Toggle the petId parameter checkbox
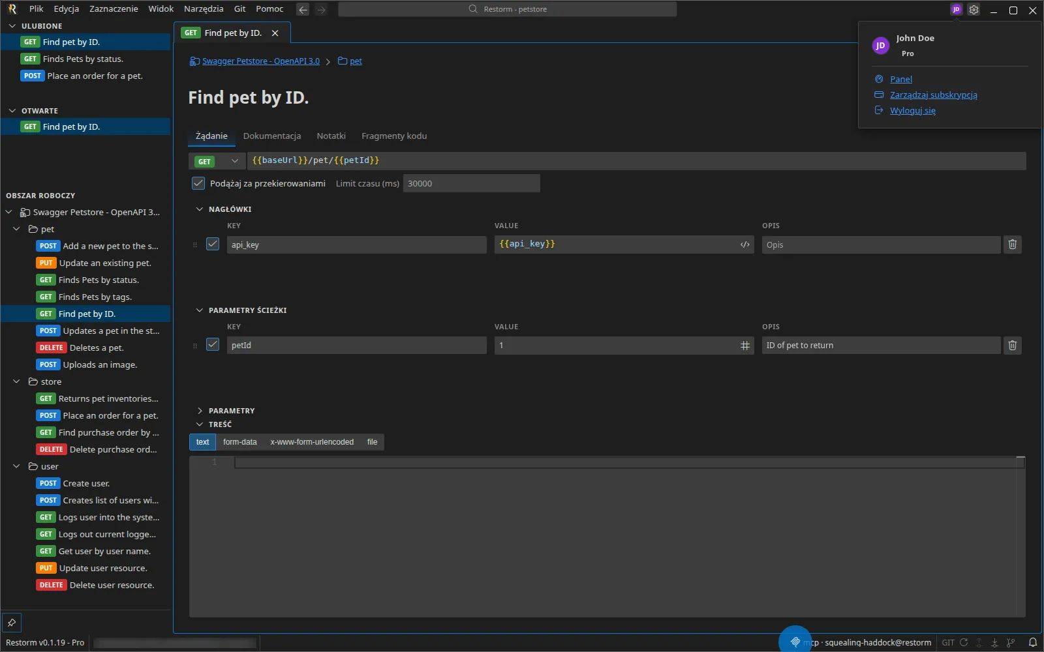The image size is (1044, 652). point(213,344)
